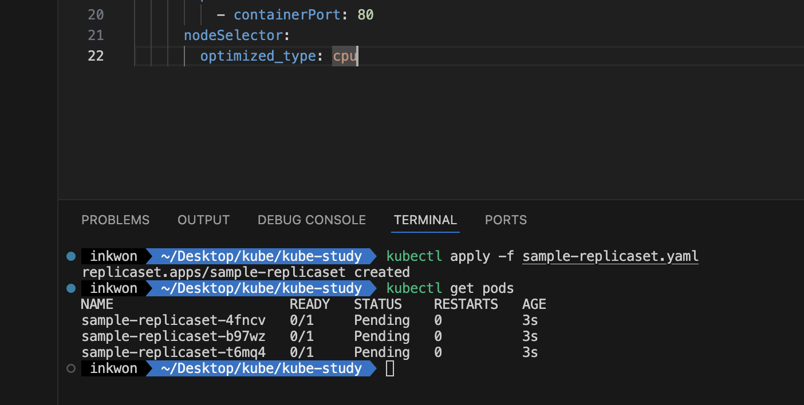Show the DEBUG CONSOLE tab
804x405 pixels.
pyautogui.click(x=312, y=220)
